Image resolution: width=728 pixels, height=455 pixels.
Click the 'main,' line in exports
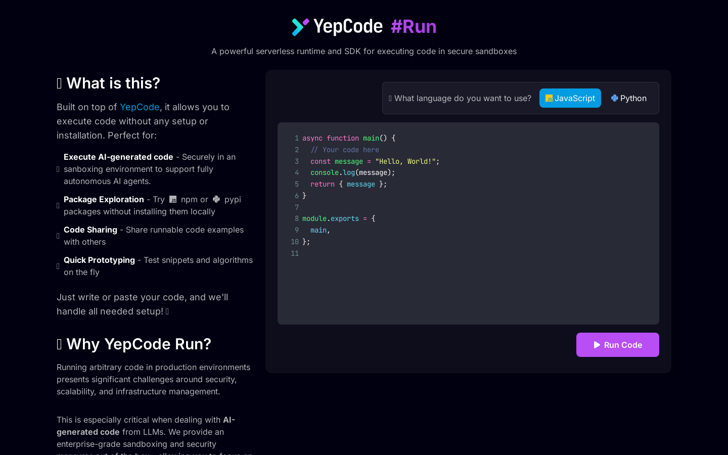pyautogui.click(x=321, y=230)
